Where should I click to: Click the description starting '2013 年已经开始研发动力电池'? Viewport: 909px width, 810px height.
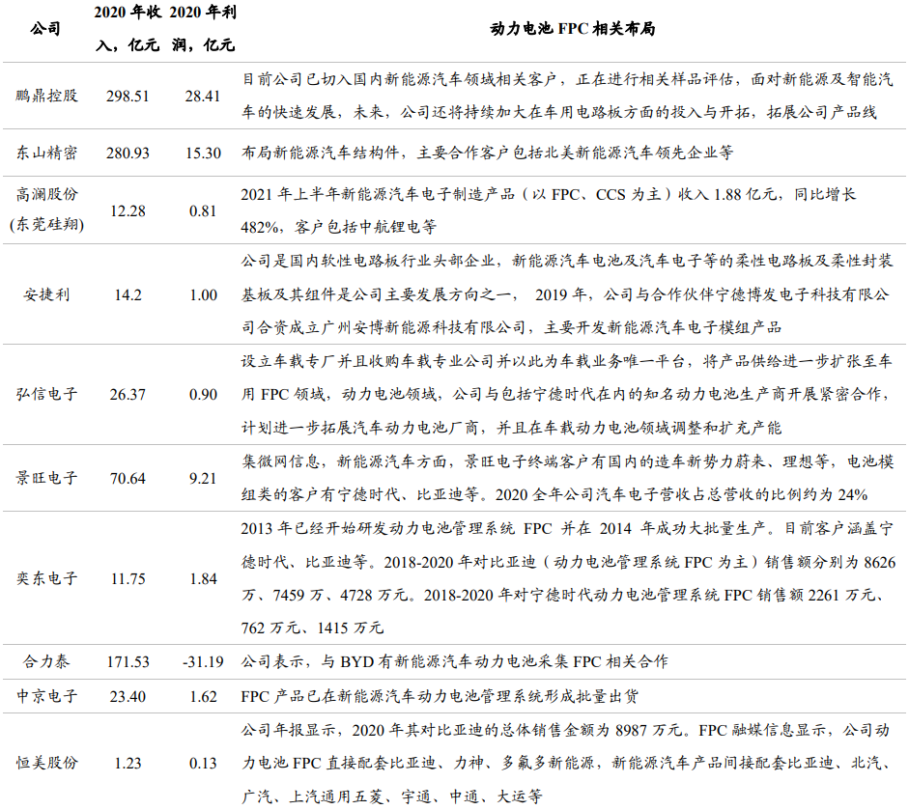[x=568, y=578]
